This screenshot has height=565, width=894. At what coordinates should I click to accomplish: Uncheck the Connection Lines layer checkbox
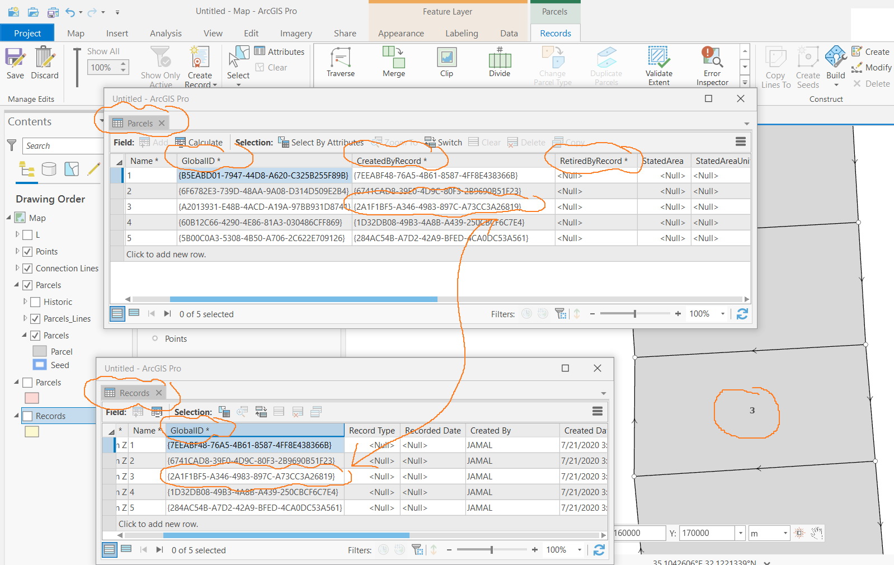pyautogui.click(x=27, y=269)
